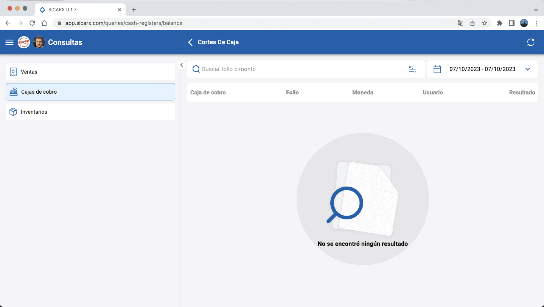Click the user avatar in app header
The image size is (544, 307).
(39, 42)
